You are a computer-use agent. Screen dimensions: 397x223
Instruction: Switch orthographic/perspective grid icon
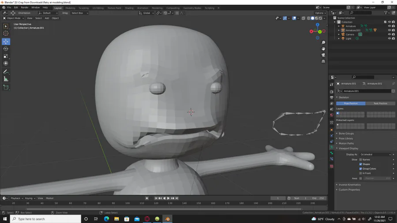(x=323, y=61)
